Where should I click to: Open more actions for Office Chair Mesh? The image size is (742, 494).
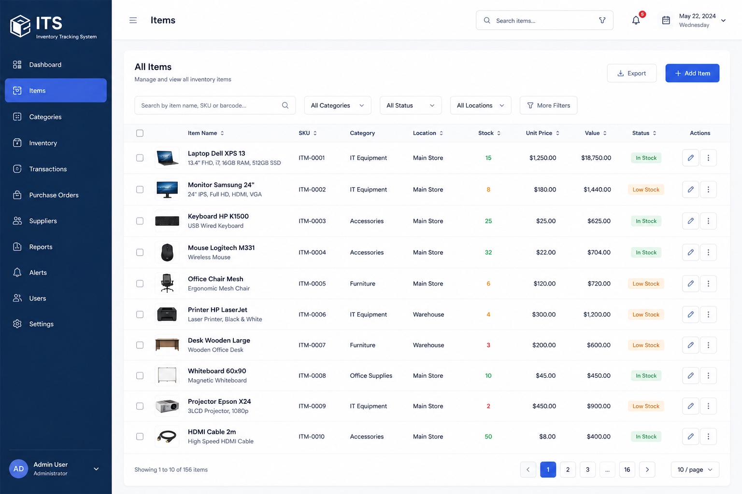click(x=708, y=284)
